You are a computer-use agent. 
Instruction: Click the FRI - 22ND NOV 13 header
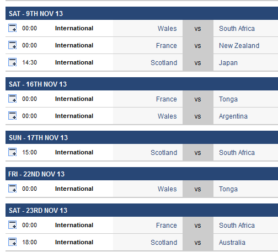coord(142,174)
